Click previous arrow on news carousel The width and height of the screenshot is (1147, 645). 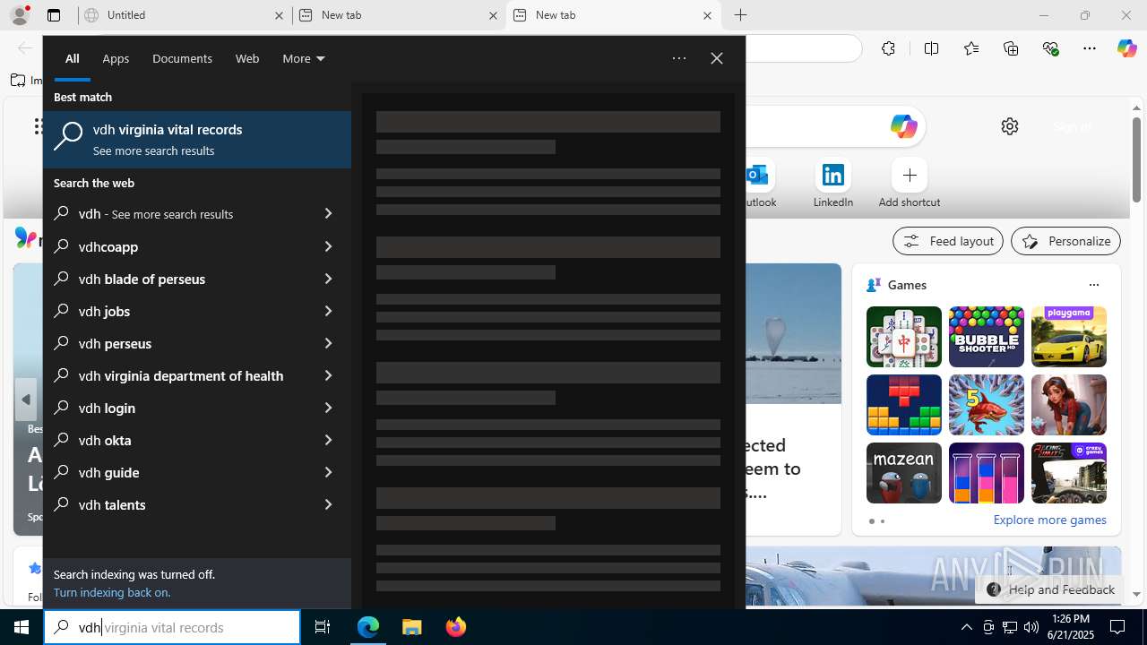click(x=26, y=400)
